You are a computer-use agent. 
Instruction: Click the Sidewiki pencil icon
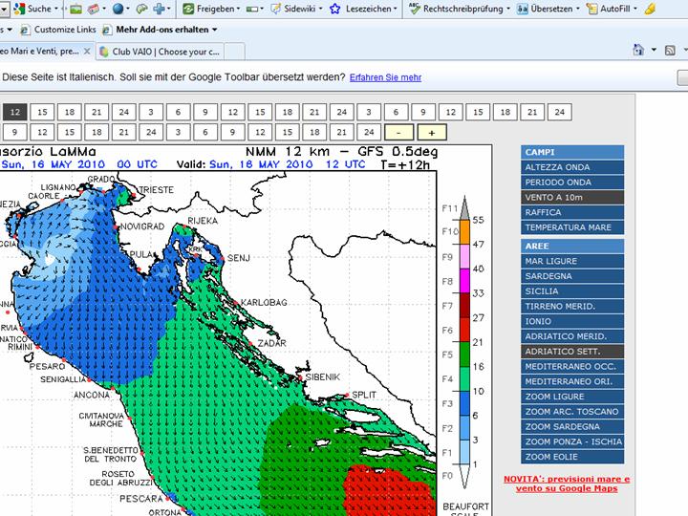click(275, 9)
